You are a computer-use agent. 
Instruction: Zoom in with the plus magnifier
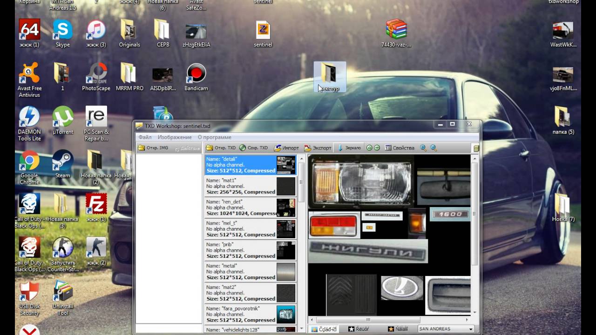(423, 148)
